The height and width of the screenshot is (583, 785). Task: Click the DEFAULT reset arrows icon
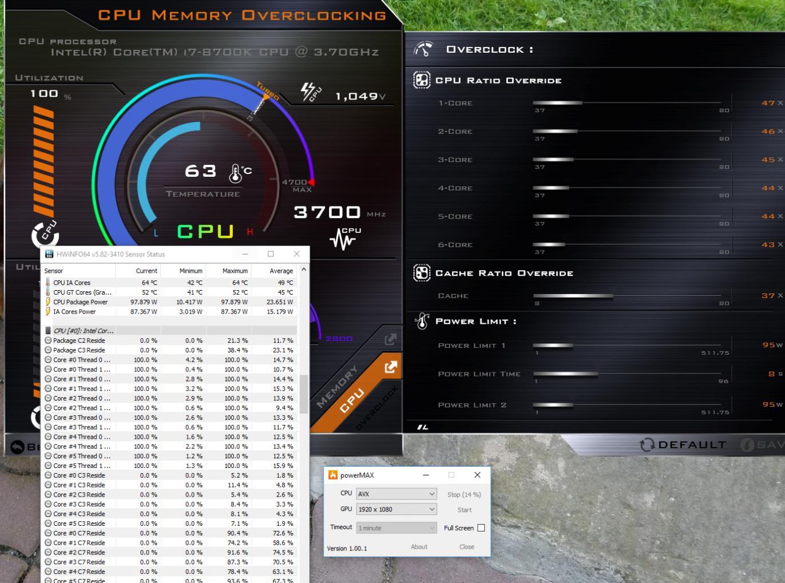tap(647, 445)
